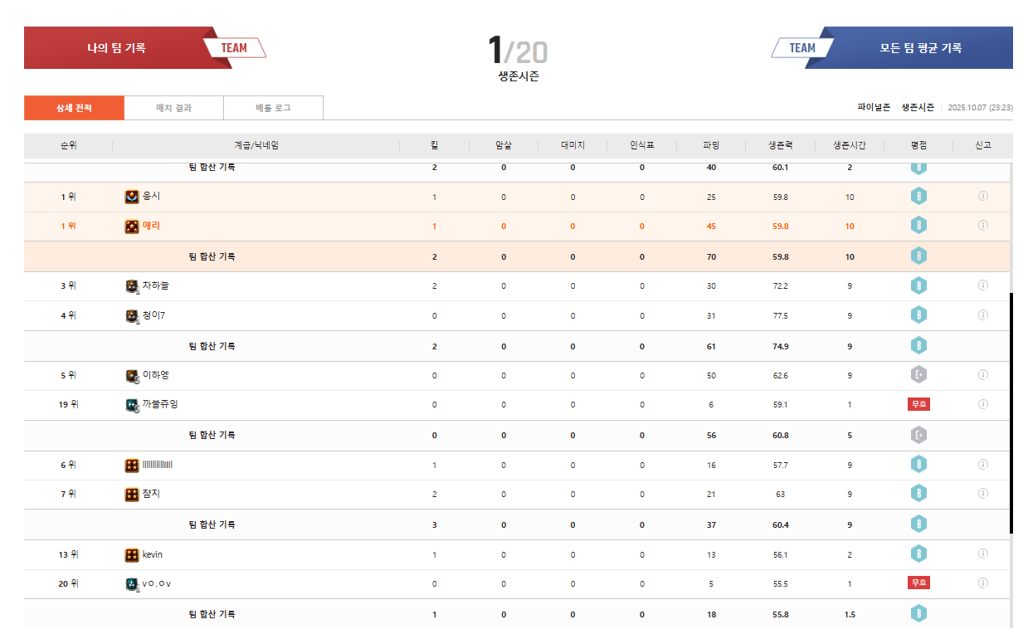Click the rank badge icon next to 응시

point(132,197)
